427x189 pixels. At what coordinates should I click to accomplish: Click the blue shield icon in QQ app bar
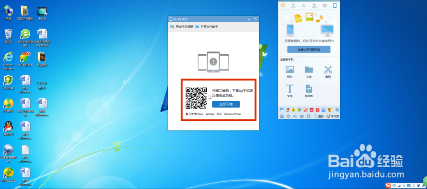point(324,110)
